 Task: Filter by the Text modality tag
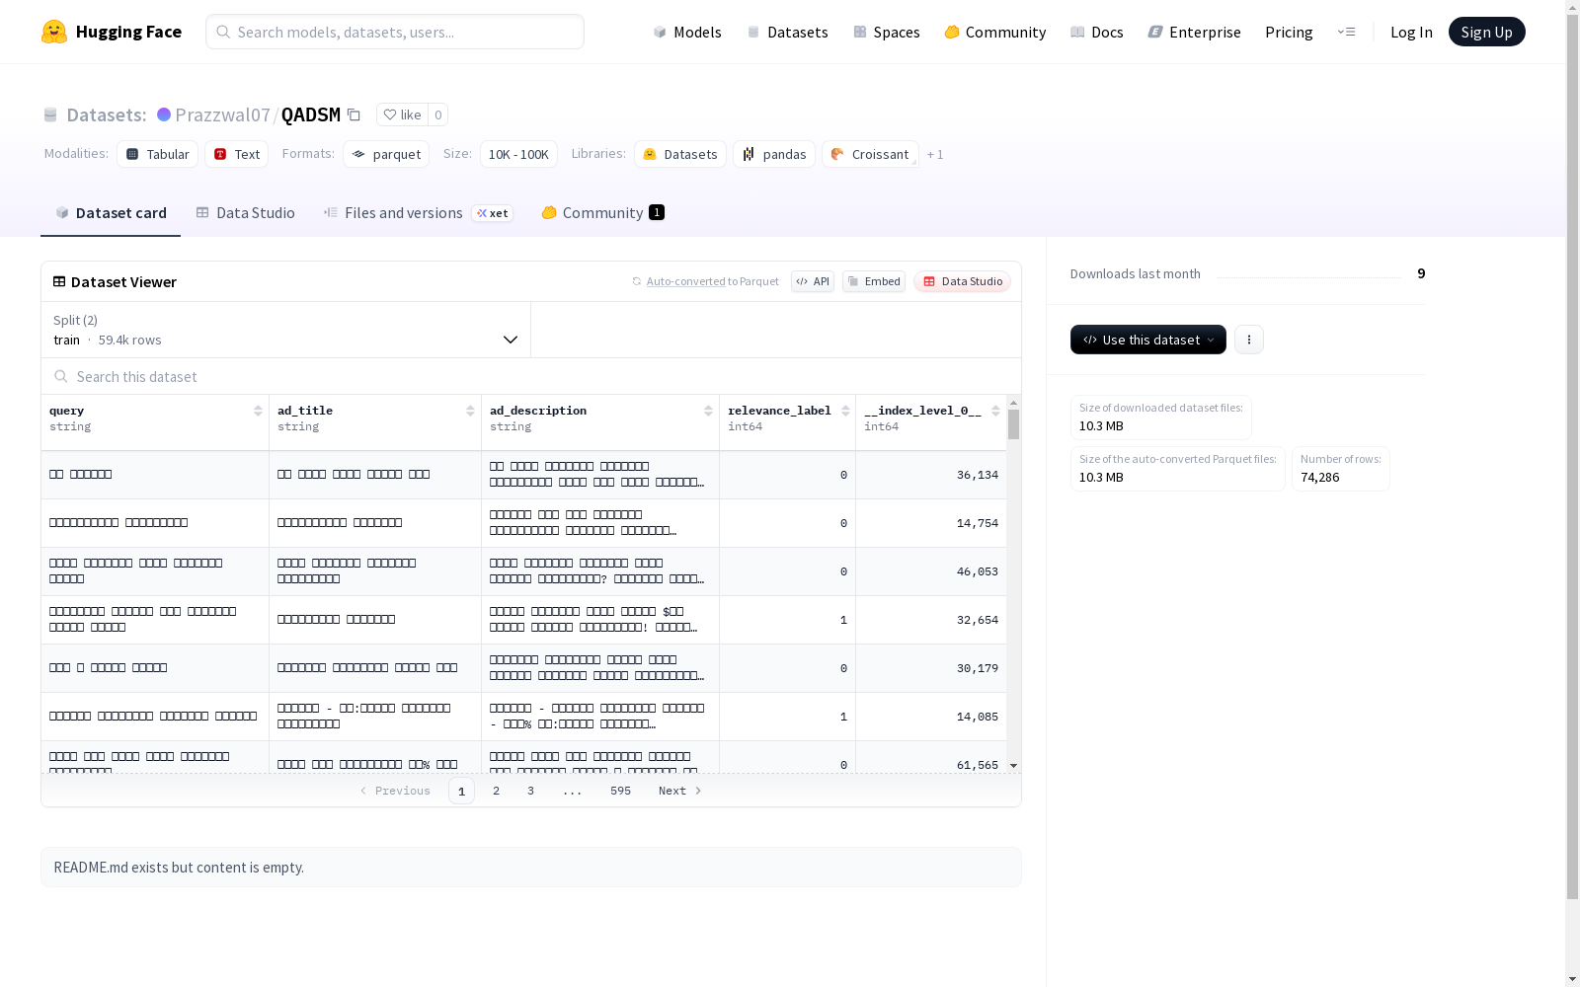pyautogui.click(x=237, y=154)
